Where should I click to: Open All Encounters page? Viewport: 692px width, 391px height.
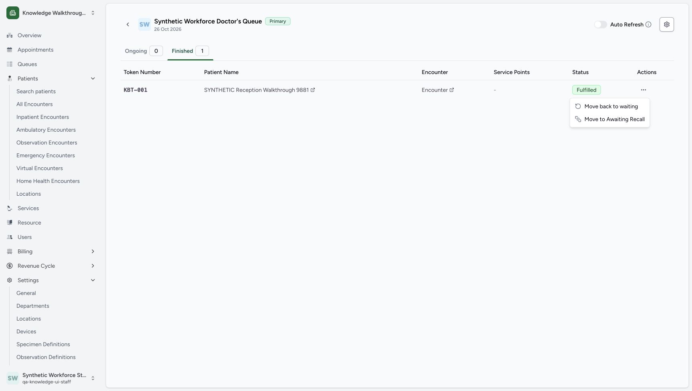tap(34, 104)
